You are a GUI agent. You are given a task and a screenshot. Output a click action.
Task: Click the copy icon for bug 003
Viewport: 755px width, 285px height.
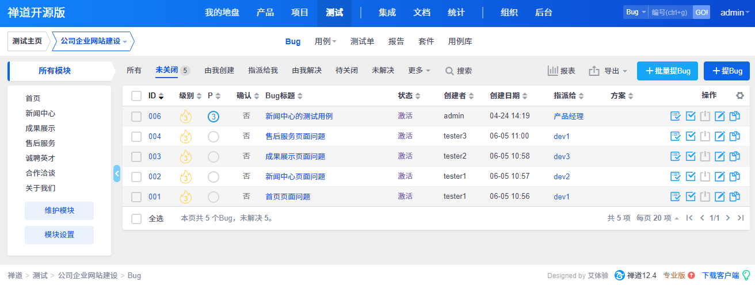point(734,157)
